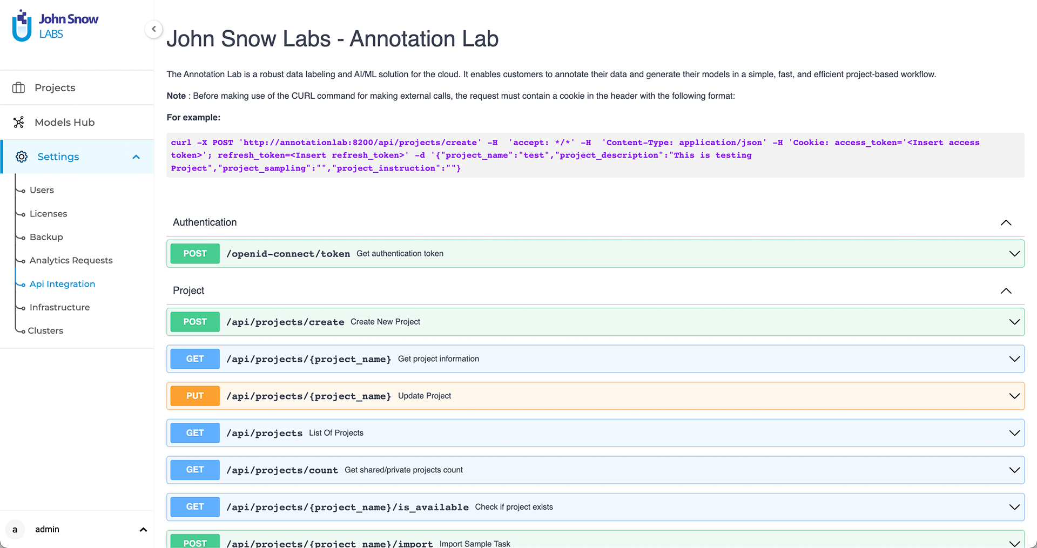Open the Infrastructure settings

(59, 307)
